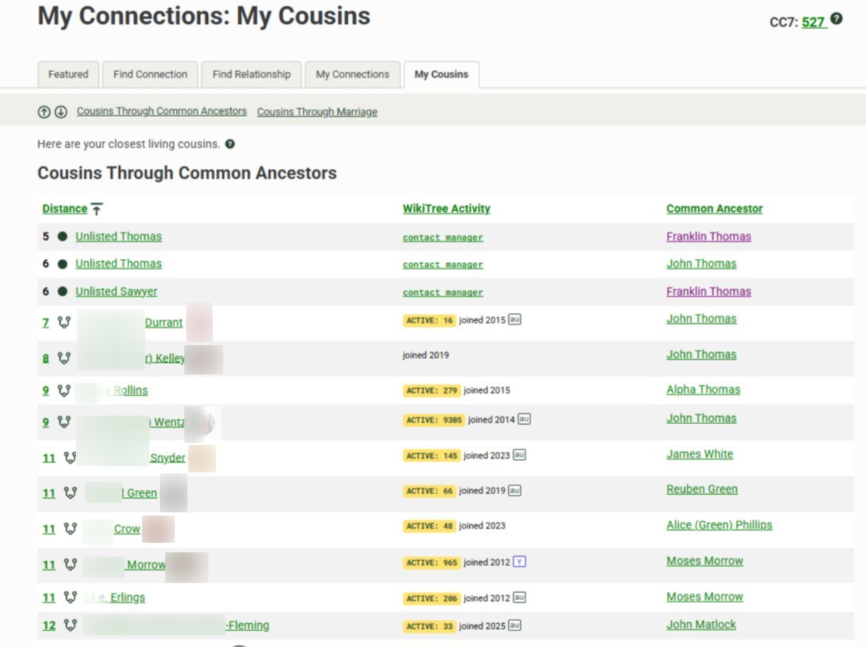Screen dimensions: 866x647
Task: Open help icon next to CC7 count
Action: coord(836,19)
